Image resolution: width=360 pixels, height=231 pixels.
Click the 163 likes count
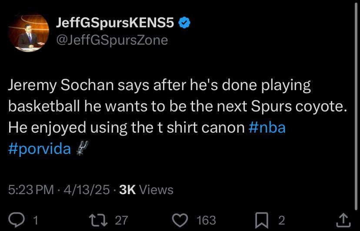pos(206,220)
